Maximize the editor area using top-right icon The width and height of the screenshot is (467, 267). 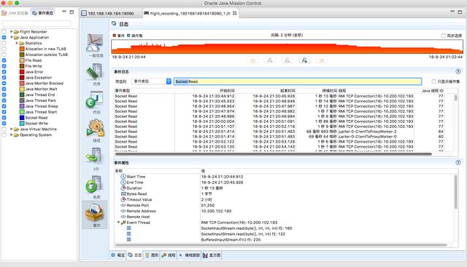pyautogui.click(x=460, y=12)
